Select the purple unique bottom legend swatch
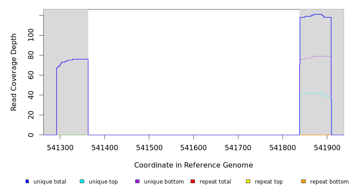 [x=137, y=181]
